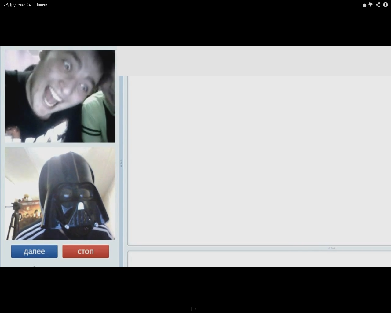
Task: Select the stranger's webcam video feed
Action: 60,96
